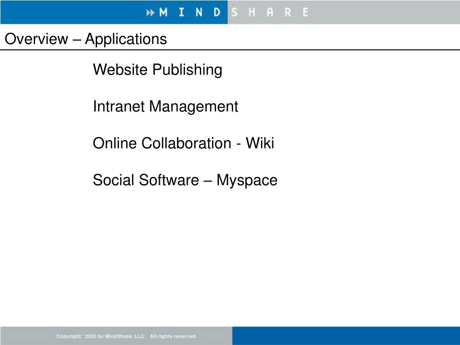Select the 'Social Software – Myspace' line
This screenshot has width=460, height=345.
185,180
